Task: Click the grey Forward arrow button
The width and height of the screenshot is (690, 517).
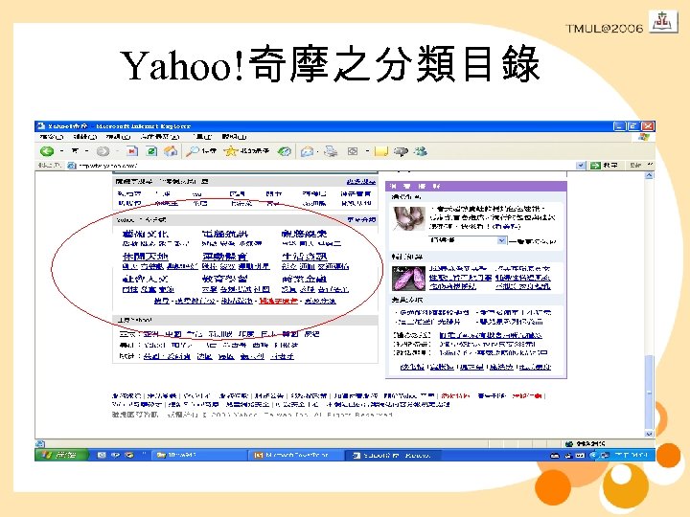Action: click(x=103, y=151)
